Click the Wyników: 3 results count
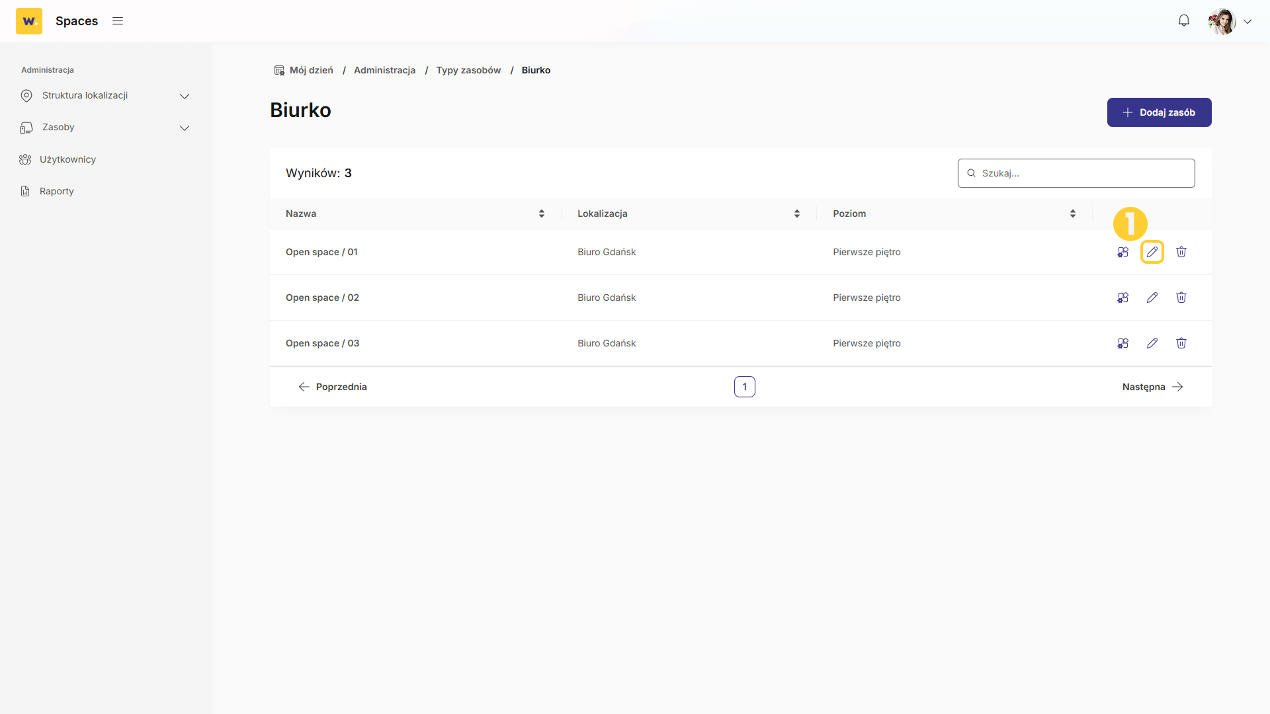This screenshot has height=714, width=1270. (x=319, y=173)
